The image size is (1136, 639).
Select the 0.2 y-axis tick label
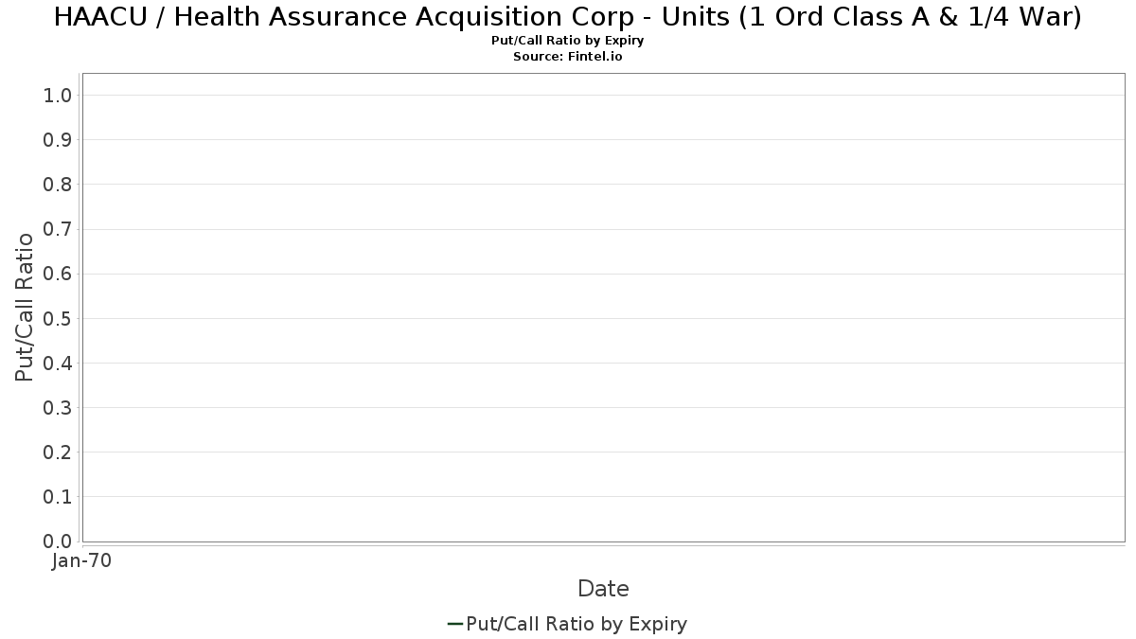[x=58, y=453]
